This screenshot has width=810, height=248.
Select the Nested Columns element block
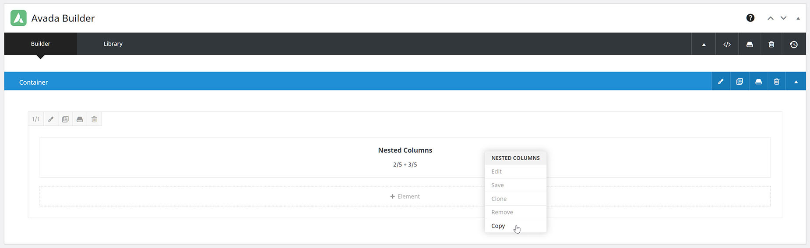click(405, 157)
